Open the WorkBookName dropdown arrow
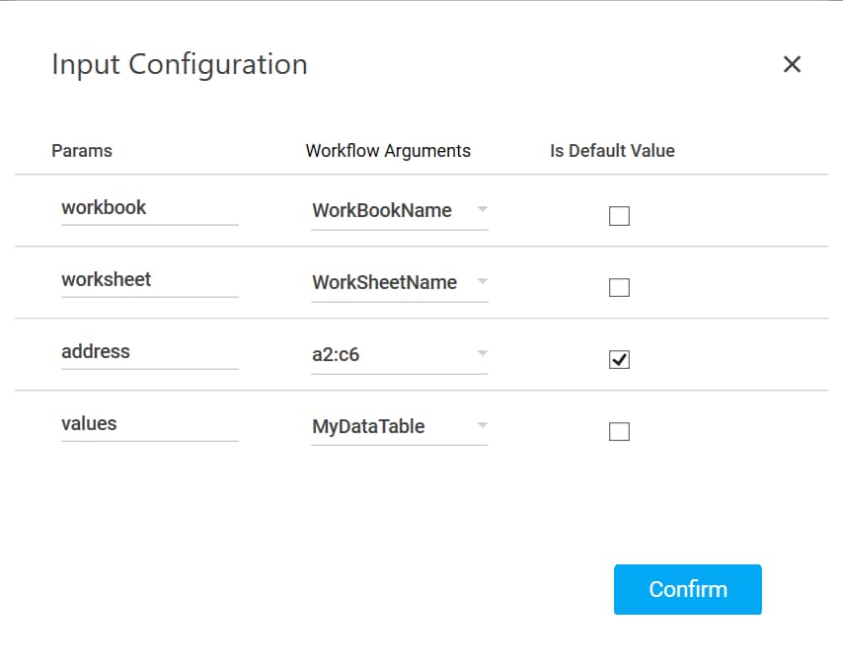Screen dimensions: 843x665 [481, 210]
